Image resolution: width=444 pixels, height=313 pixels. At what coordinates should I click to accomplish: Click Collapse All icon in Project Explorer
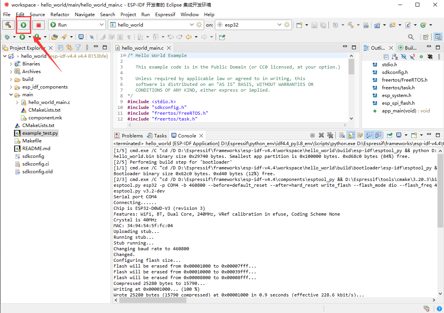(x=60, y=47)
